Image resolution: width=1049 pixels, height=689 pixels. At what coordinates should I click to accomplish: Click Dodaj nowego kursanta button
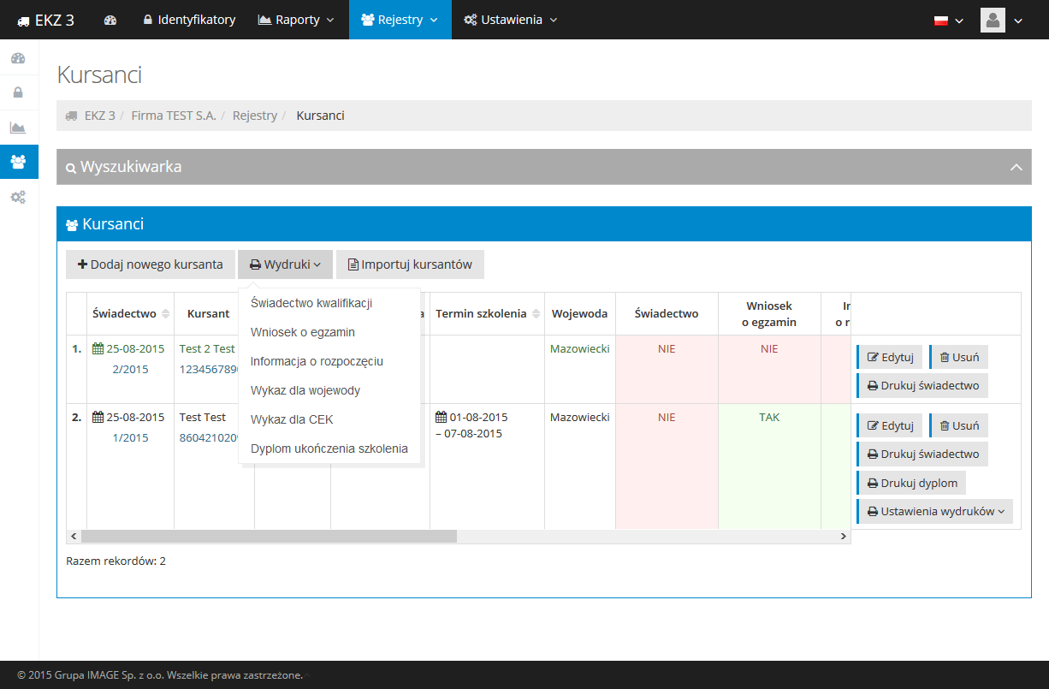pos(151,264)
